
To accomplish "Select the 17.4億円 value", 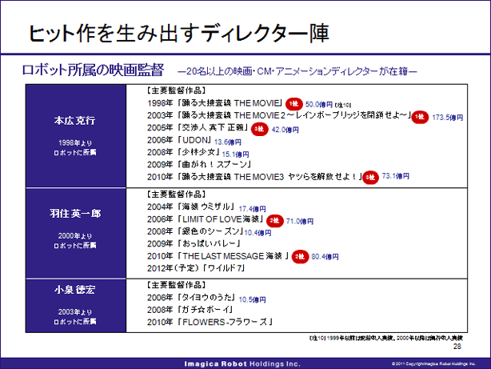I will click(x=253, y=209).
